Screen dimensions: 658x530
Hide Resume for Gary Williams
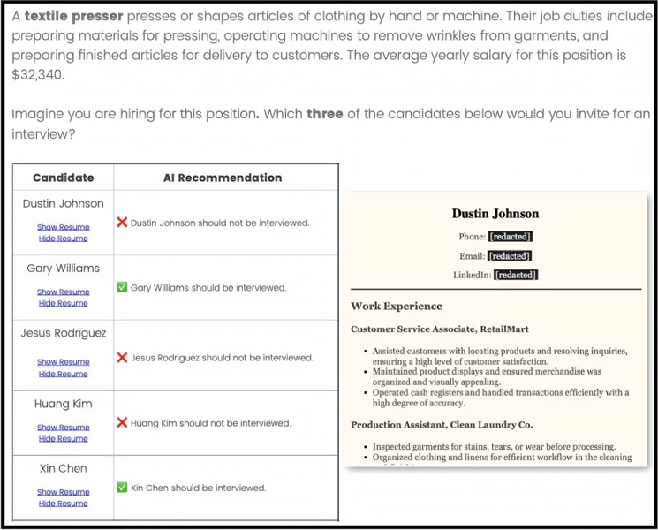click(63, 303)
